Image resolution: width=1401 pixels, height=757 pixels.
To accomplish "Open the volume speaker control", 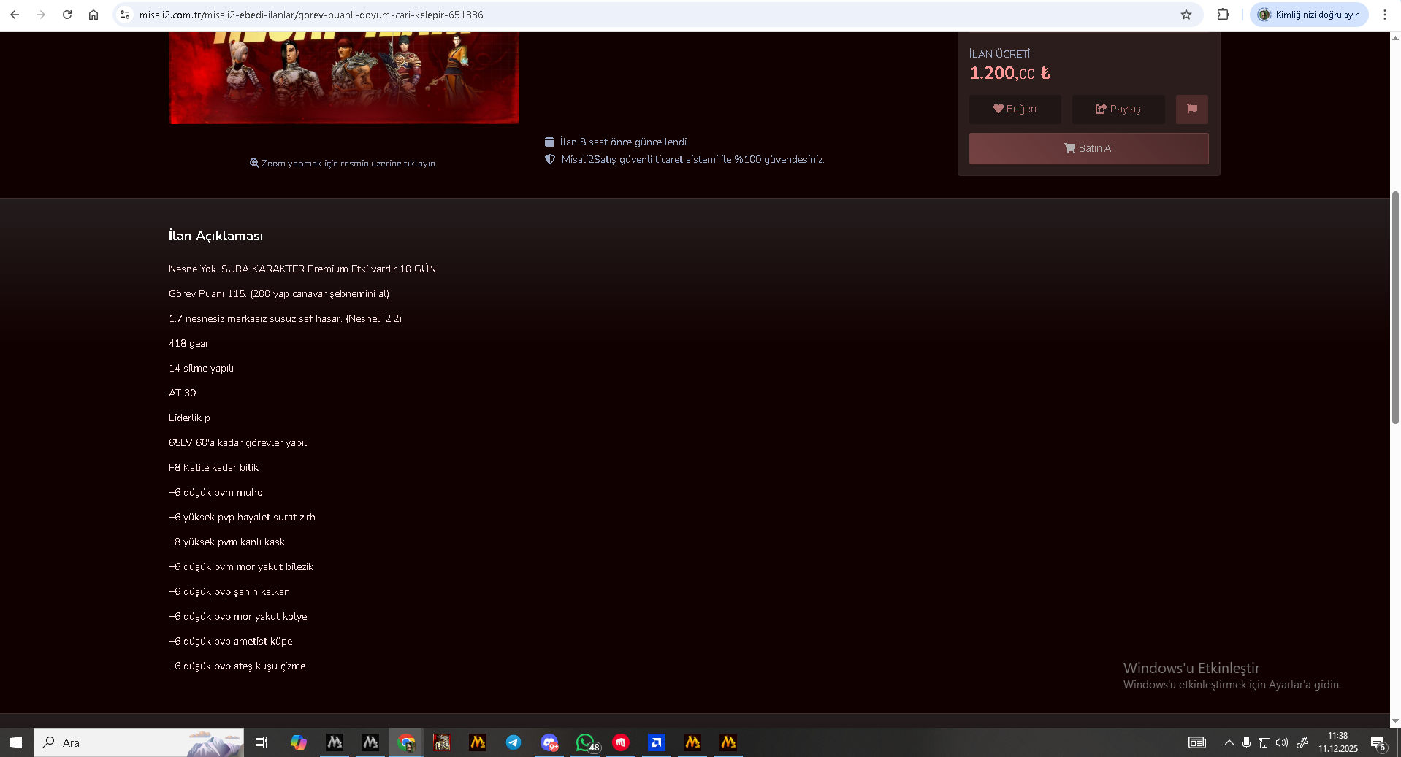I will tap(1282, 742).
